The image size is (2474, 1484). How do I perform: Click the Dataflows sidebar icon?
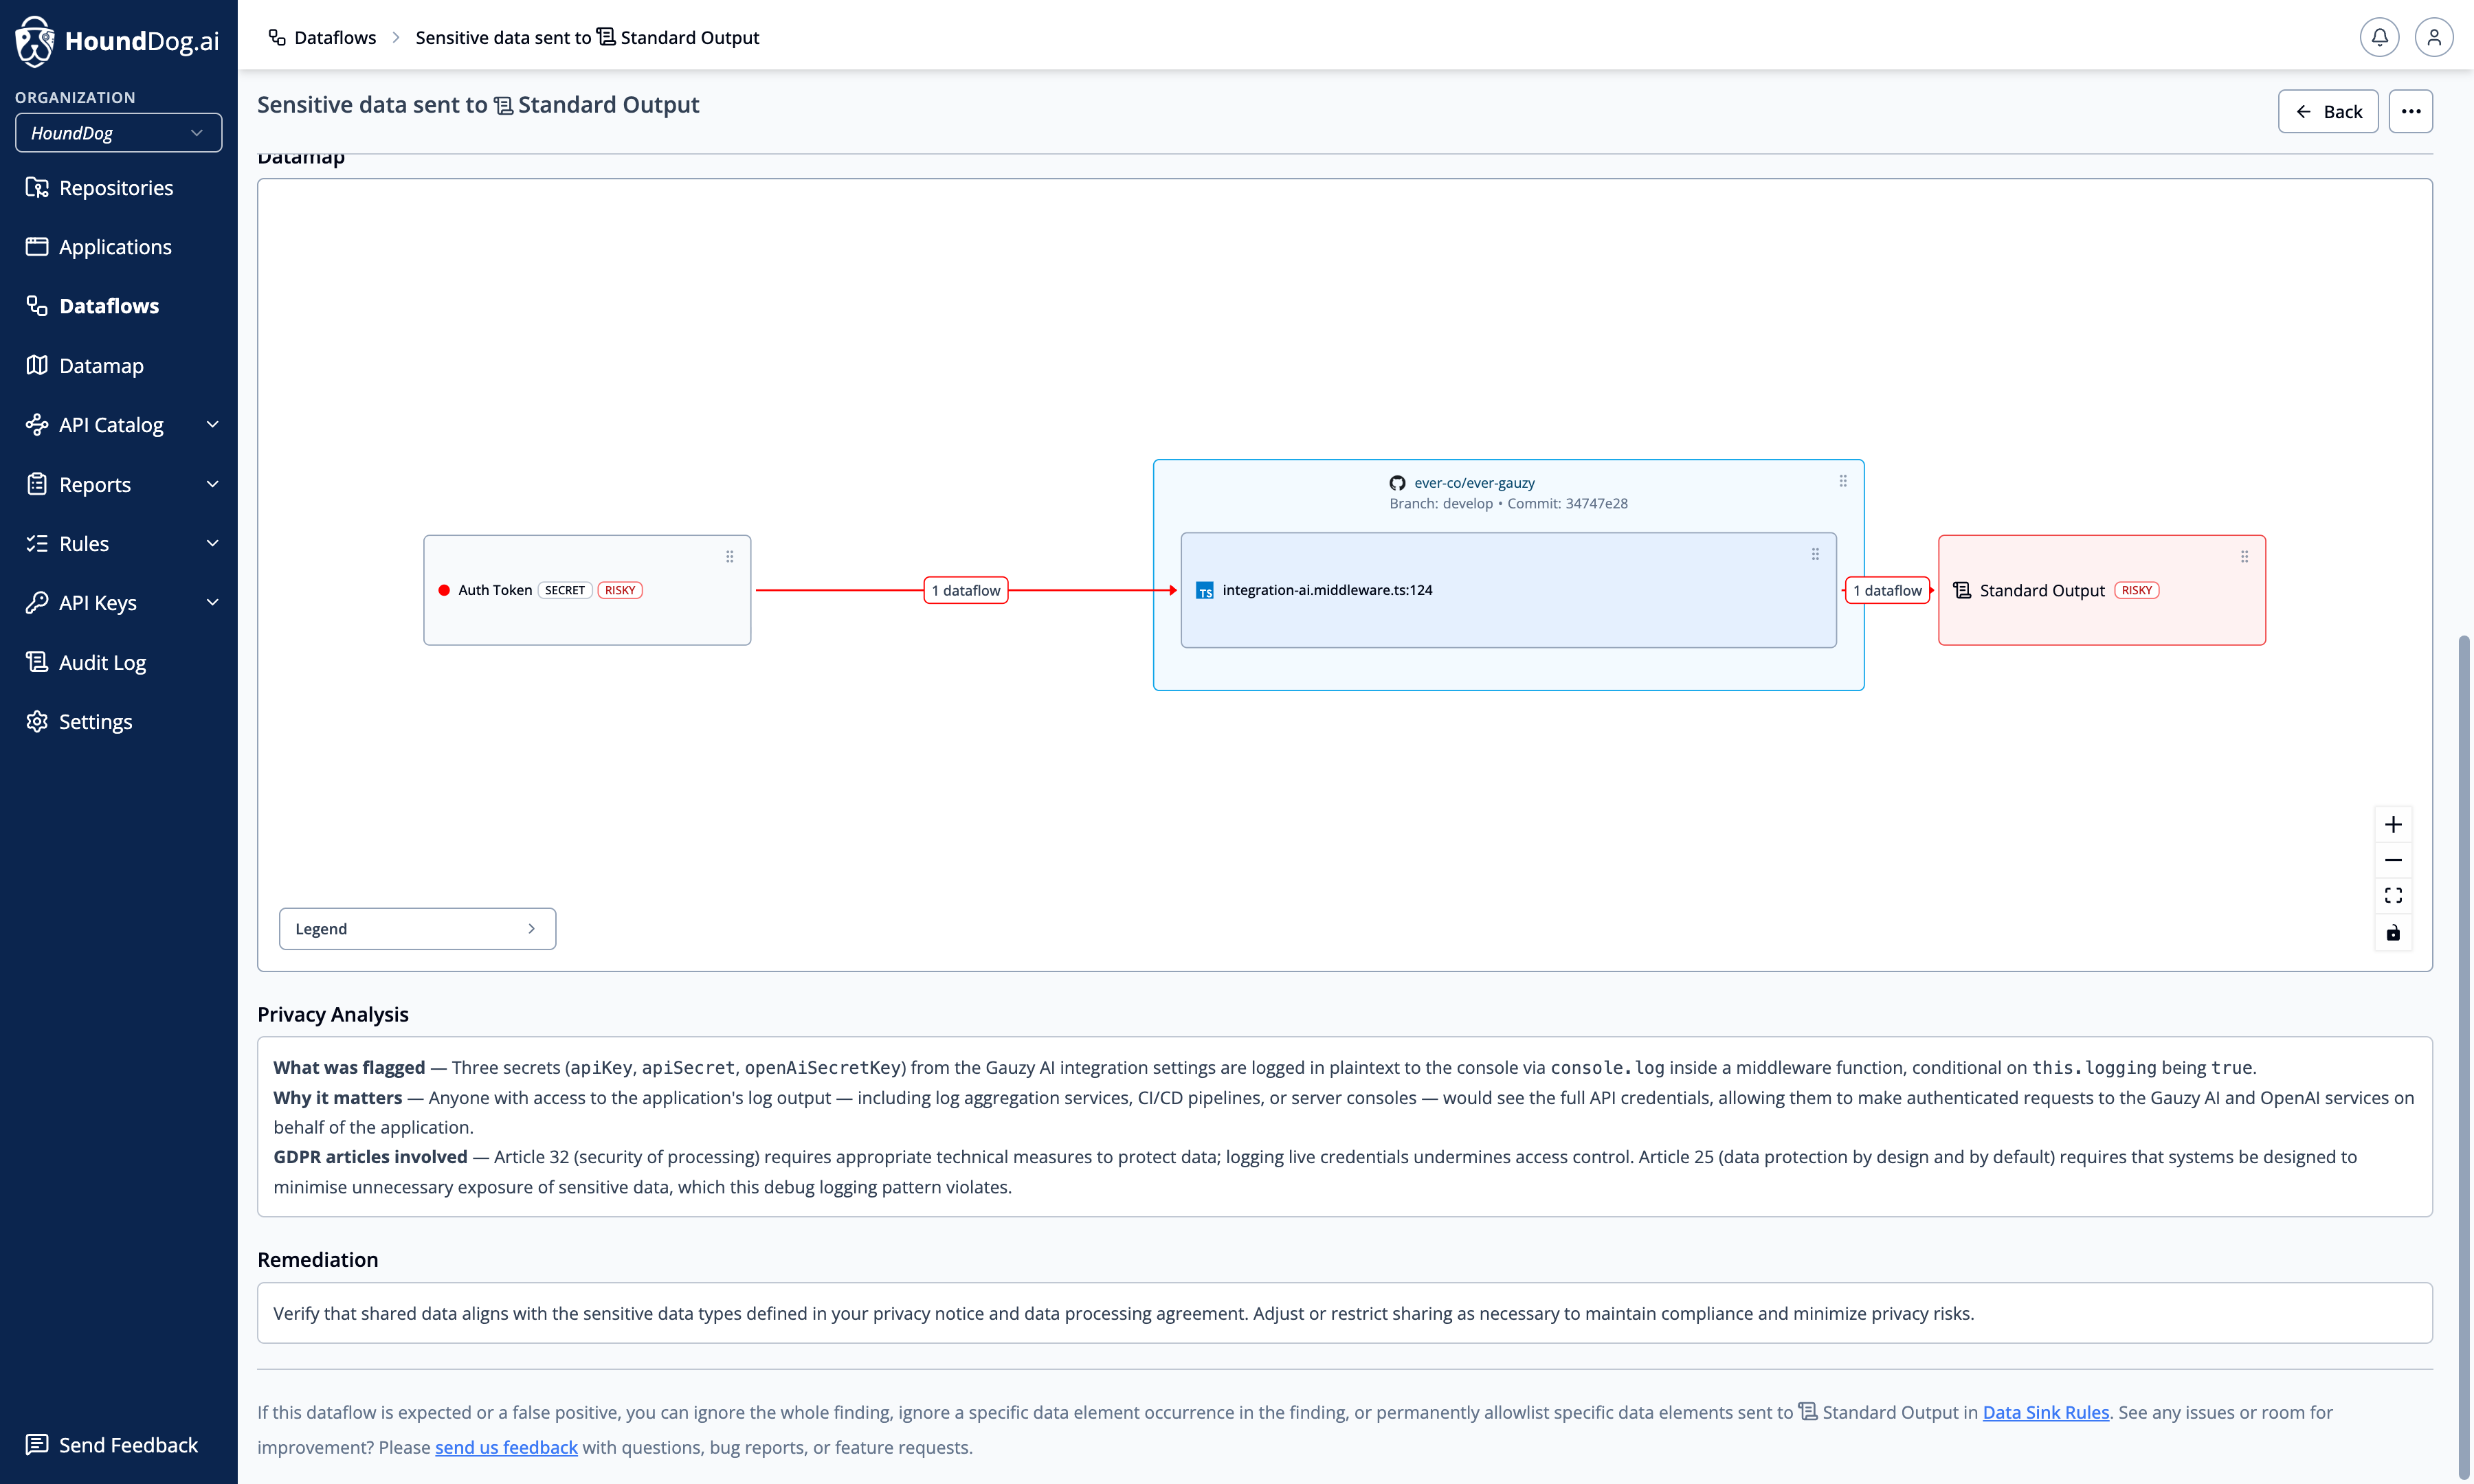coord(37,305)
